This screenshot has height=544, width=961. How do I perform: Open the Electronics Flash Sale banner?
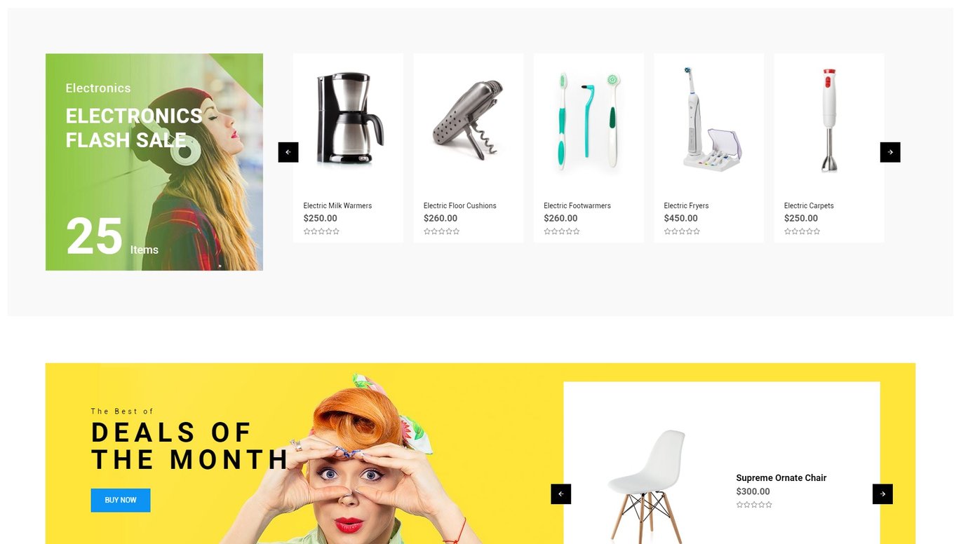pyautogui.click(x=154, y=162)
